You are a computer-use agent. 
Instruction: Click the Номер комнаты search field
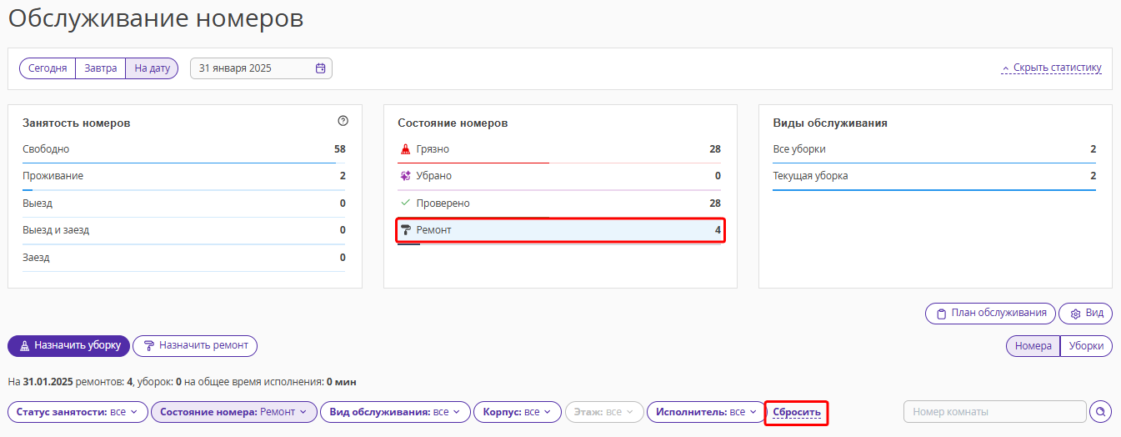[x=994, y=412]
